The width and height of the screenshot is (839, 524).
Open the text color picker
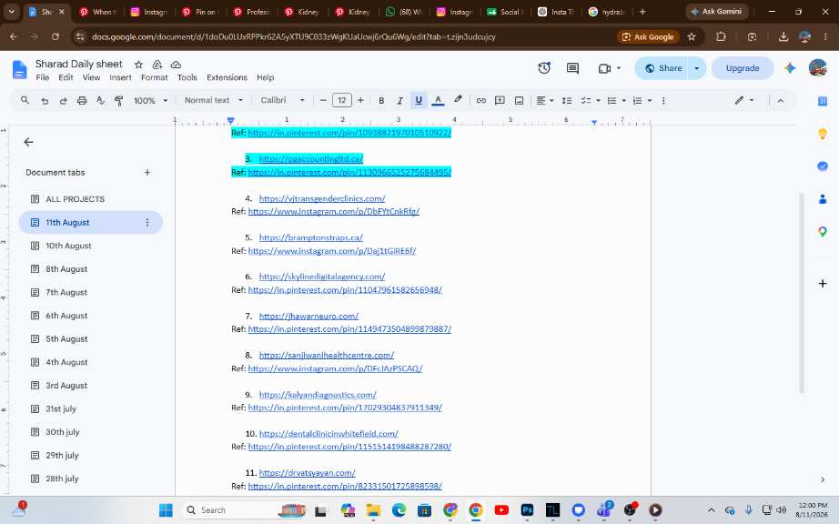[438, 100]
